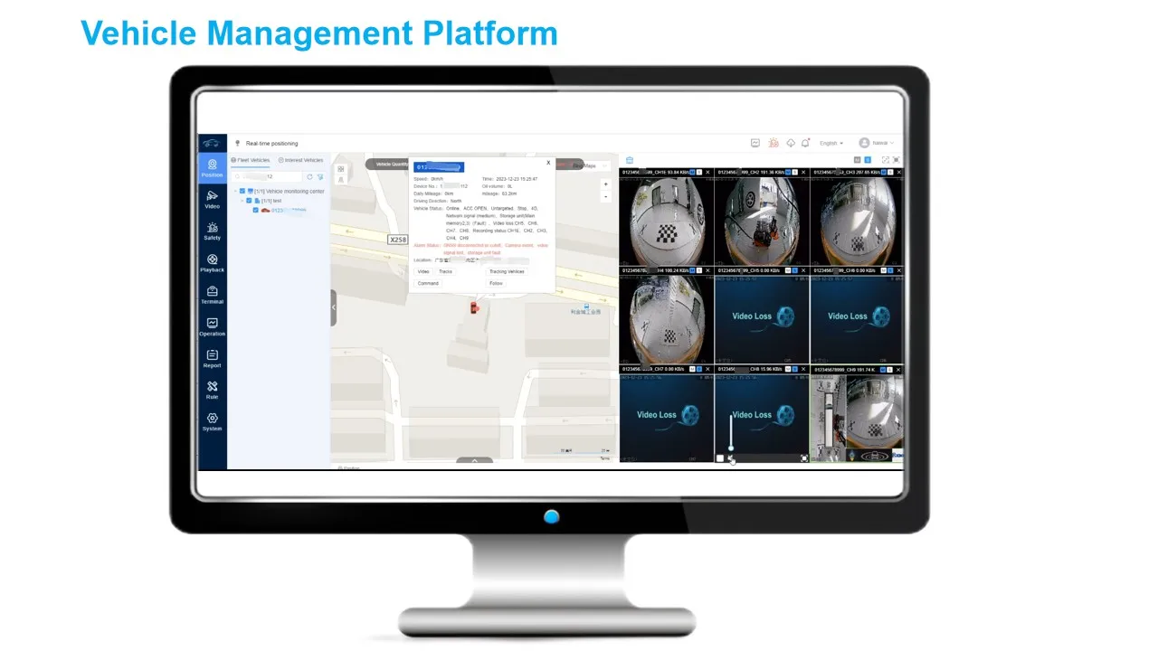Switch to the Interest Vehicles tab

pos(300,160)
